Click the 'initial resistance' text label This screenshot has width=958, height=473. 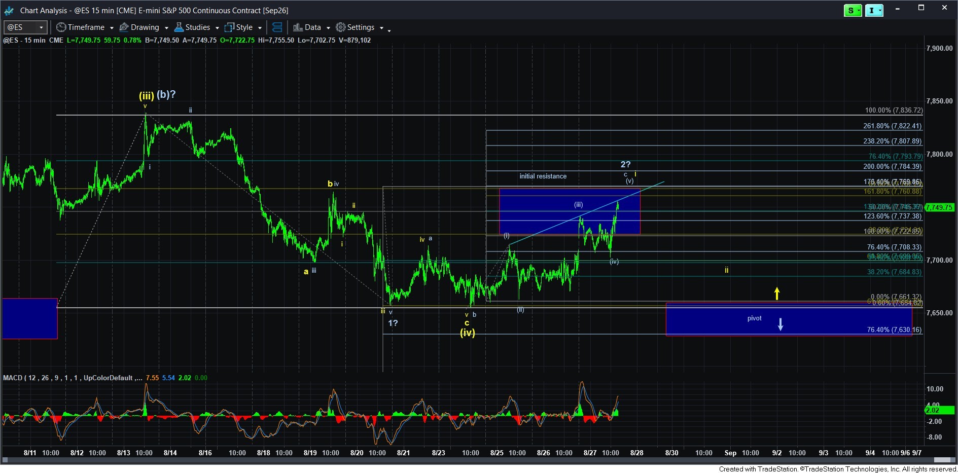click(543, 176)
